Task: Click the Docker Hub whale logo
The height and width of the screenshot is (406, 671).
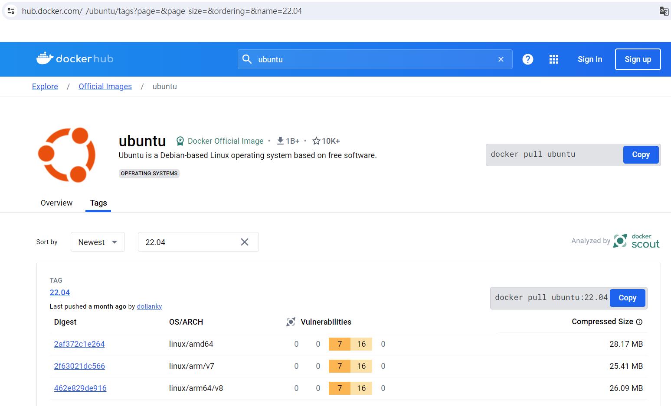Action: click(75, 59)
